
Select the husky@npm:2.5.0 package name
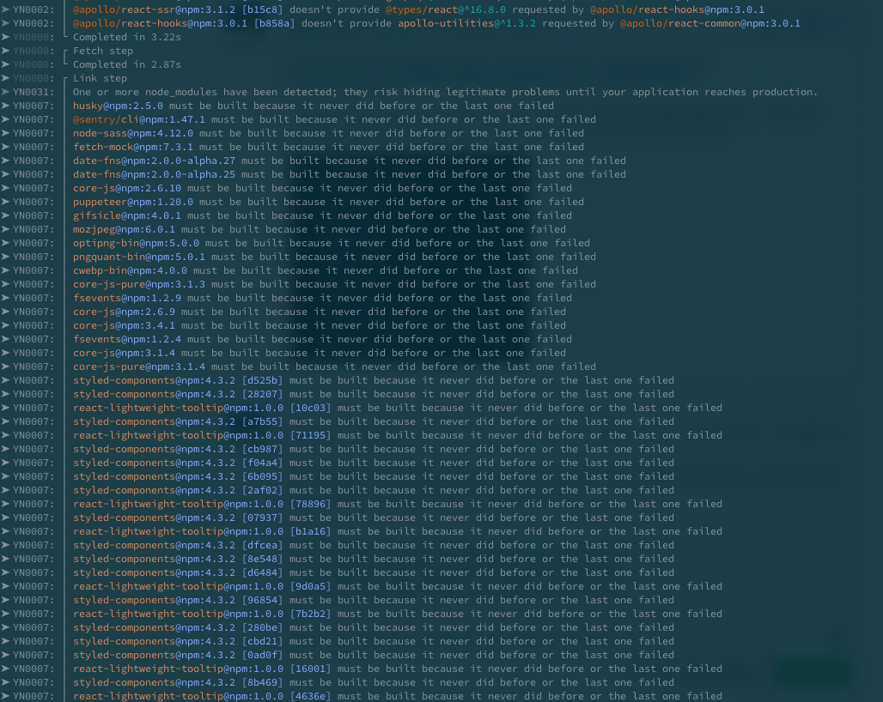118,106
